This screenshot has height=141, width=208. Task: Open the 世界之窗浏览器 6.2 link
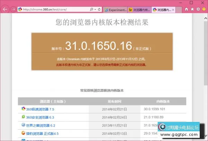(41, 125)
